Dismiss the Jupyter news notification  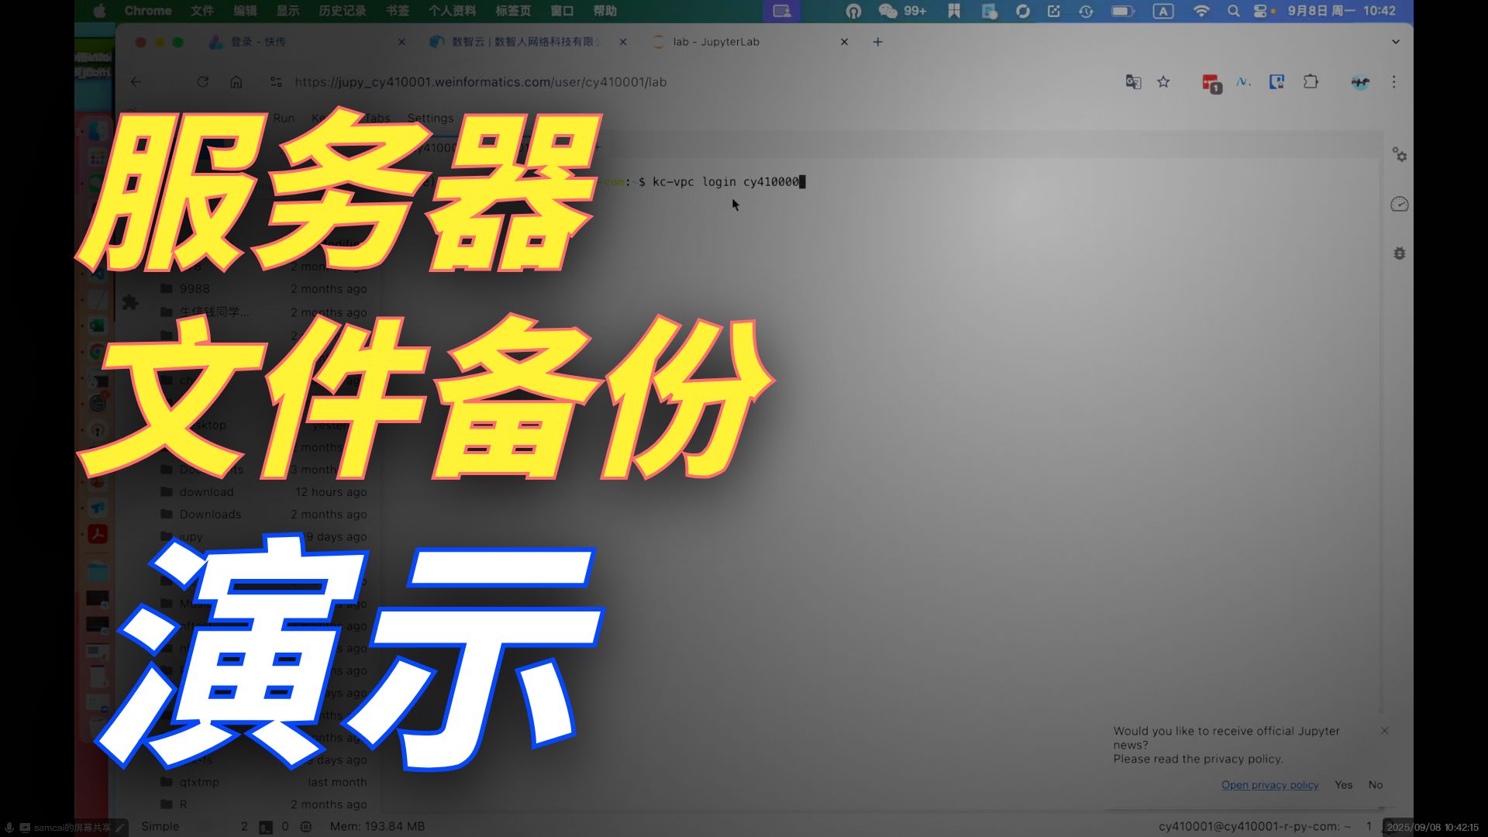click(1384, 731)
